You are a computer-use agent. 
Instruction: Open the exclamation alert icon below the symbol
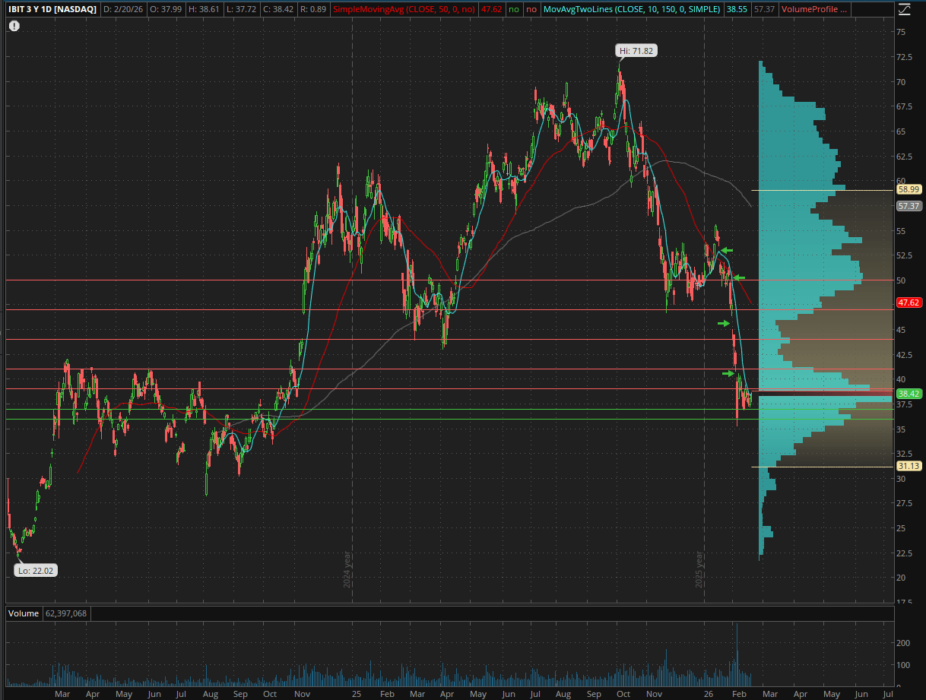15,25
